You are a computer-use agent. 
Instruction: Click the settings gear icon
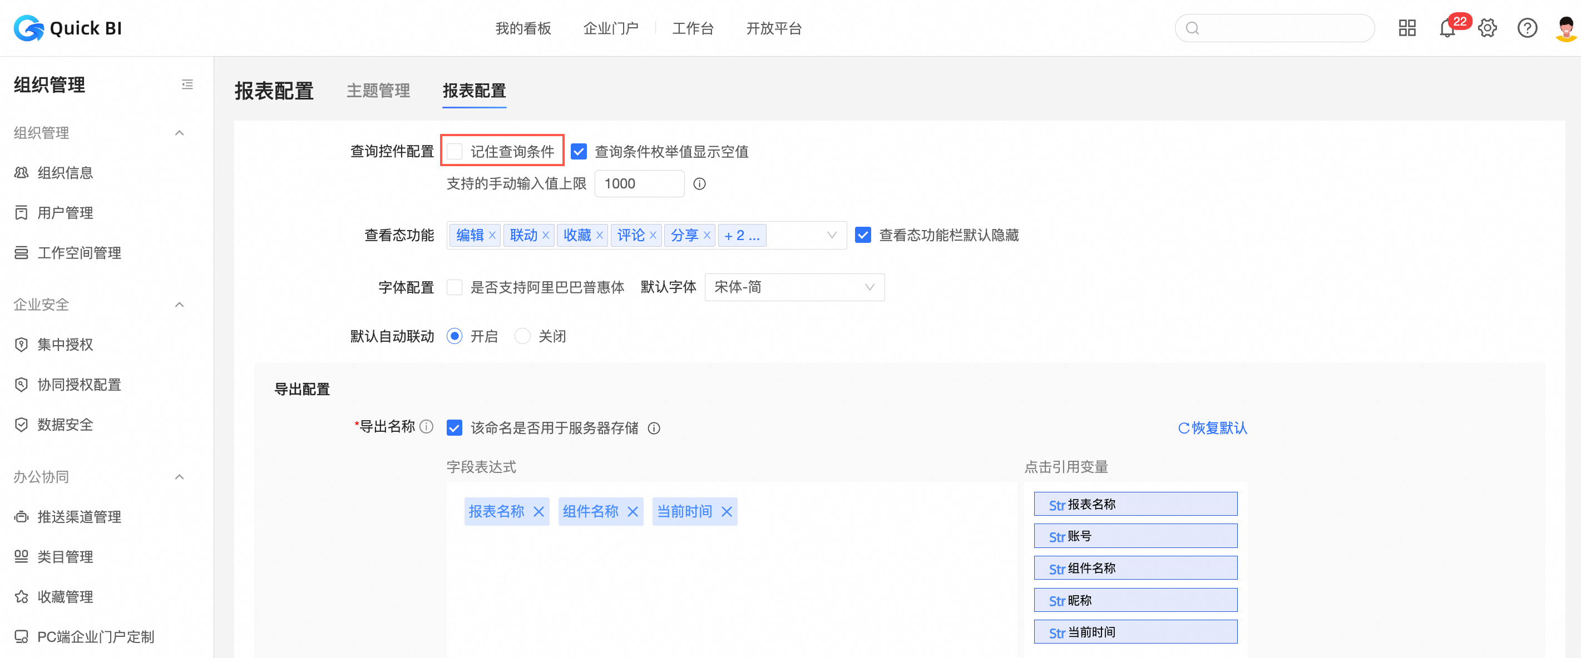coord(1487,28)
